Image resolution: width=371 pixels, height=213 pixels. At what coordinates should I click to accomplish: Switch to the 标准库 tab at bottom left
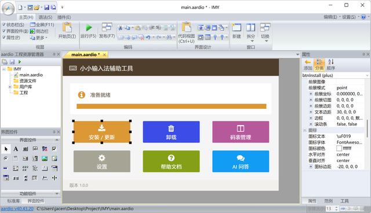pyautogui.click(x=13, y=201)
